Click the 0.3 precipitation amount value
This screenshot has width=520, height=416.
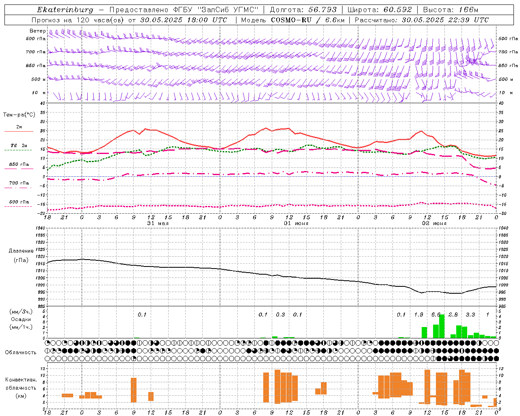(280, 315)
